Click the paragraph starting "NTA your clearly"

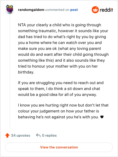[63, 49]
